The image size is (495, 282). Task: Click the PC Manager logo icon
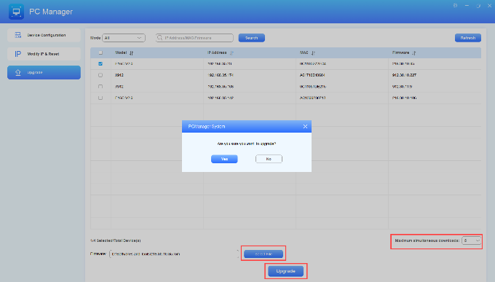[x=16, y=12]
